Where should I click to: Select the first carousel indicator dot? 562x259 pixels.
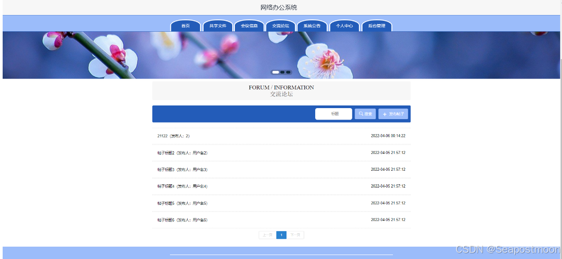point(275,72)
